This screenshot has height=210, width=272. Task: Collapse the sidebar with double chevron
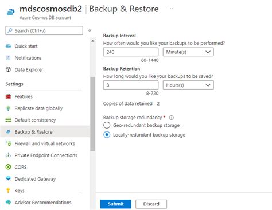coord(90,30)
